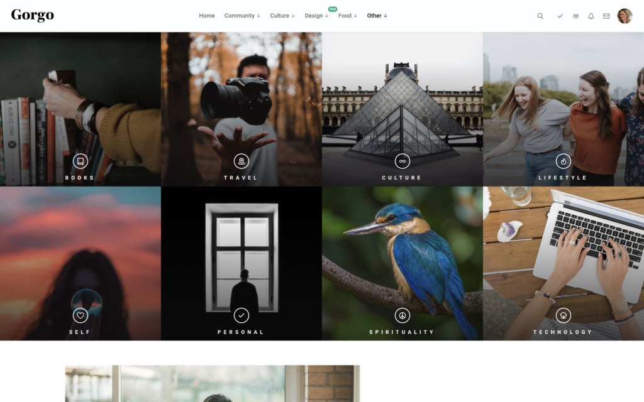The width and height of the screenshot is (644, 402).
Task: Click the Travel map pin icon
Action: click(x=241, y=161)
